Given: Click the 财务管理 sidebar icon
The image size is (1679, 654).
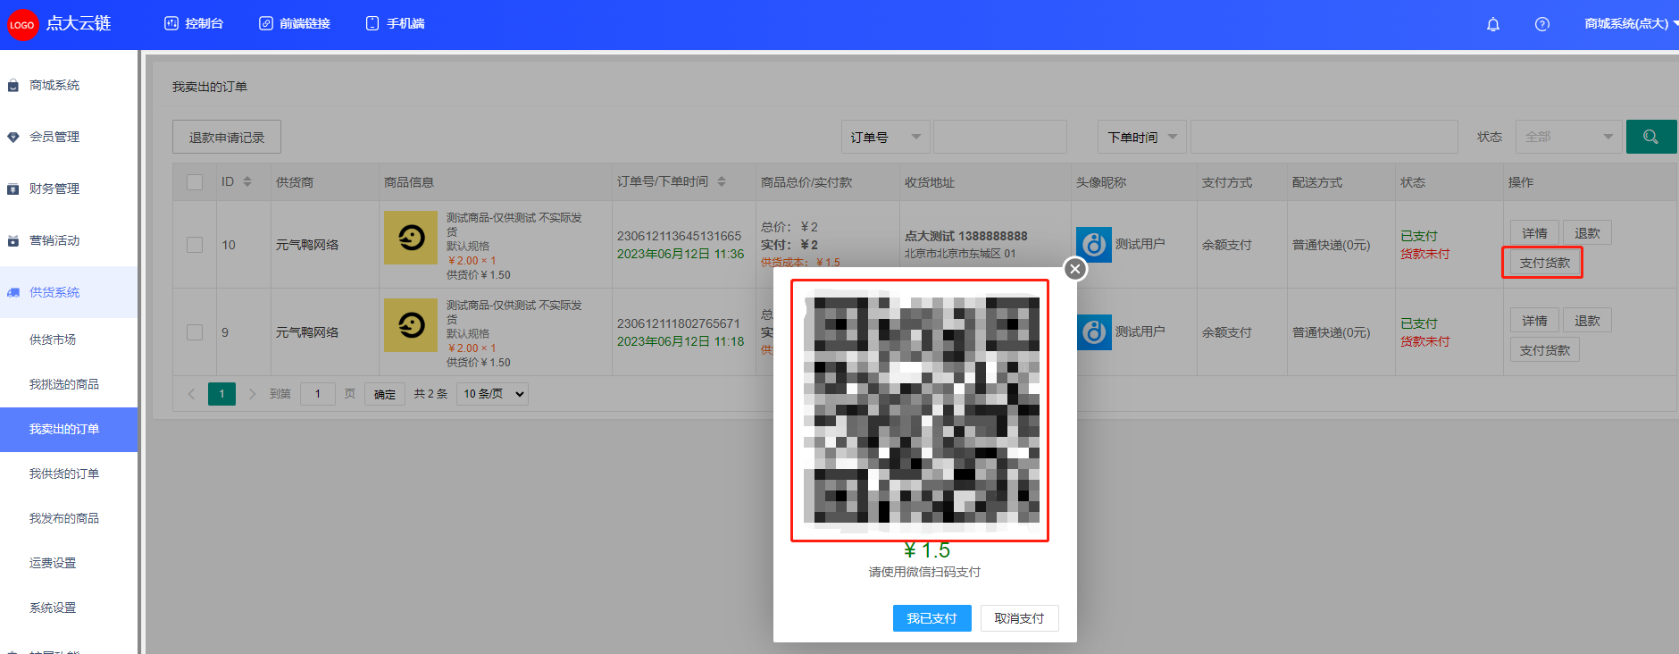Looking at the screenshot, I should tap(13, 189).
